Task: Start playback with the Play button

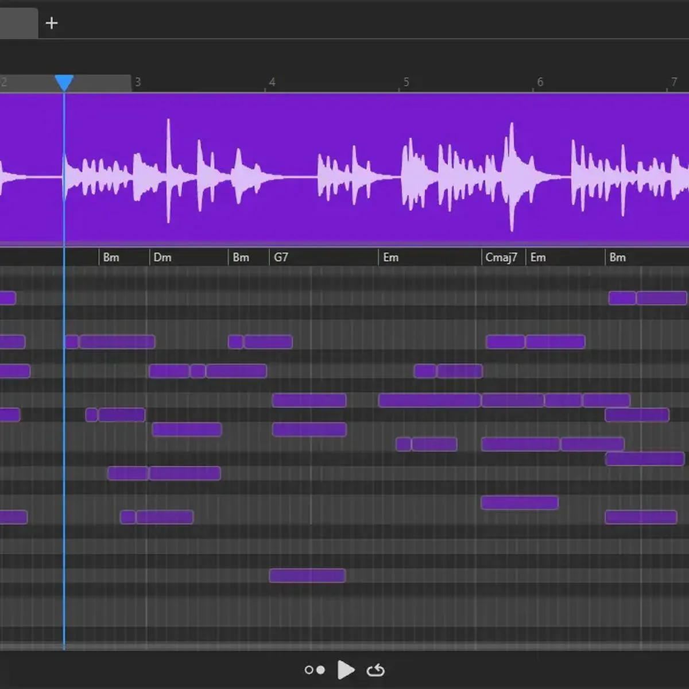Action: coord(346,669)
